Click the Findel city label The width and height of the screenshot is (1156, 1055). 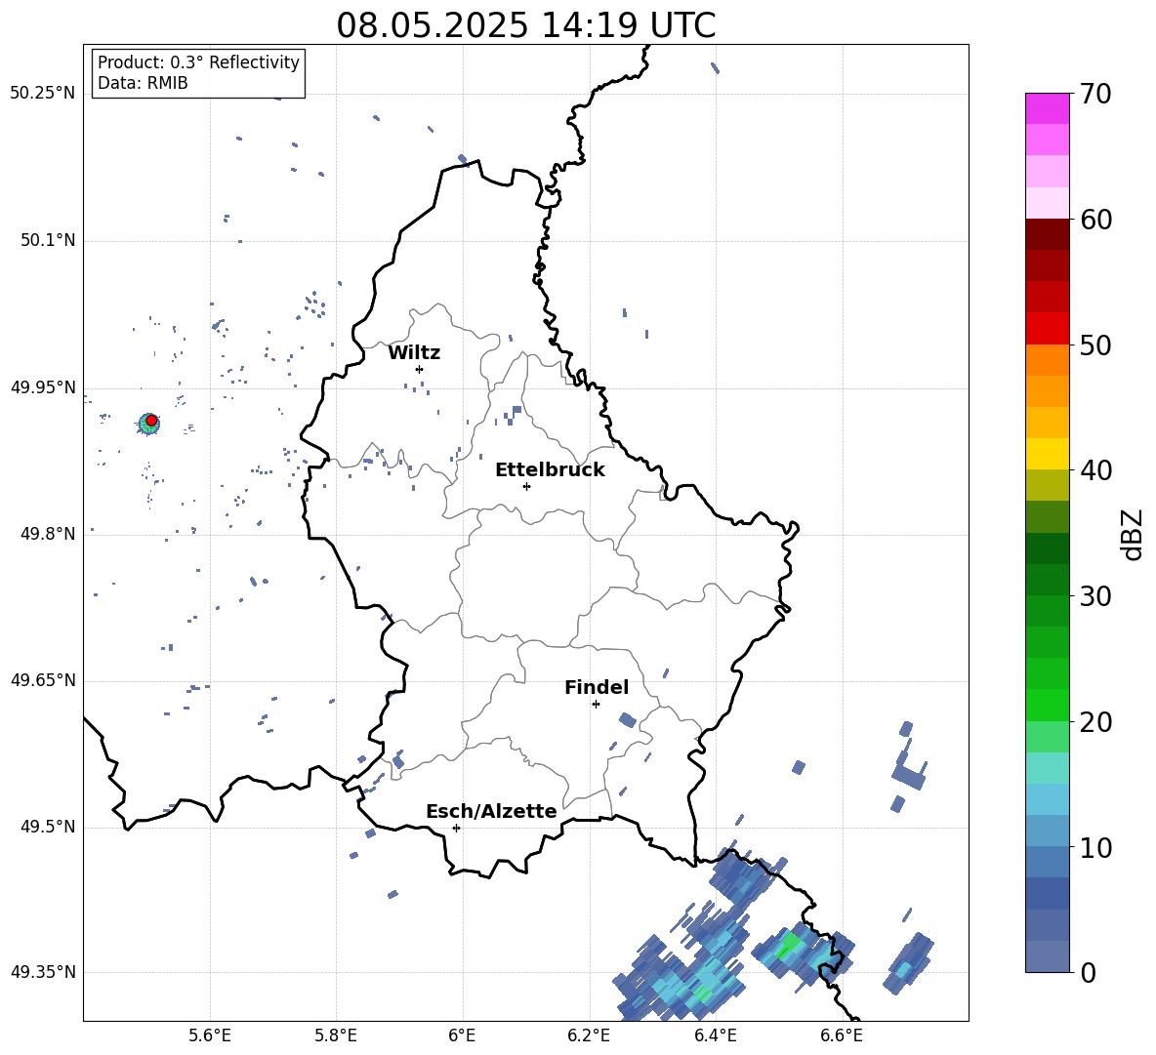coord(597,687)
